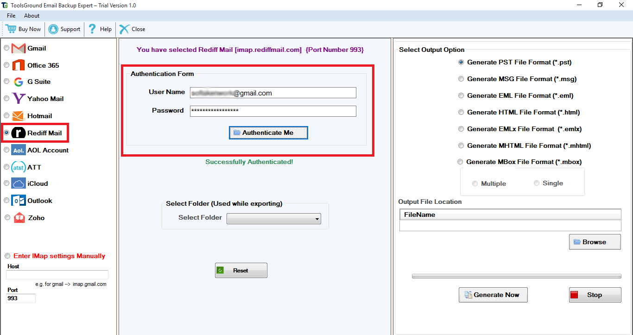Choose Generate MSG File Format option

pyautogui.click(x=461, y=79)
